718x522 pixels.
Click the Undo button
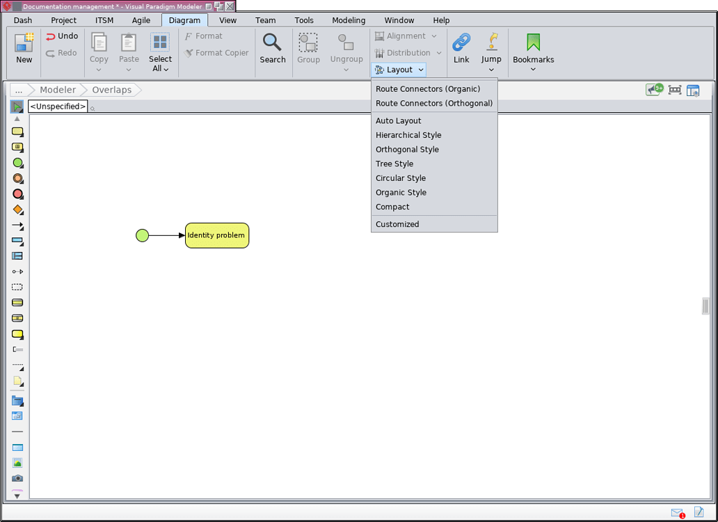(62, 35)
